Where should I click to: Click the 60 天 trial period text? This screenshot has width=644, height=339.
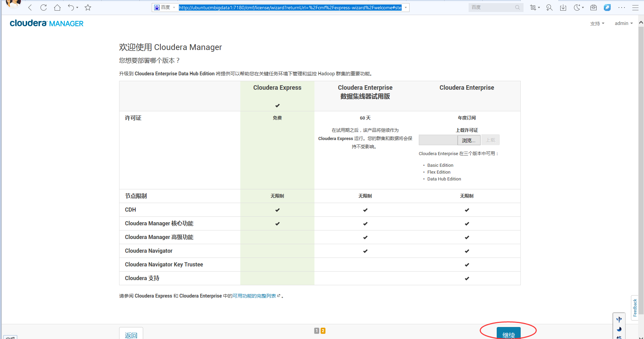click(x=365, y=118)
